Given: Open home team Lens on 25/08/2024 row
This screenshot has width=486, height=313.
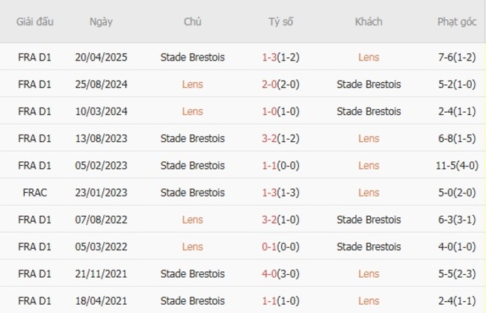Looking at the screenshot, I should [x=192, y=84].
